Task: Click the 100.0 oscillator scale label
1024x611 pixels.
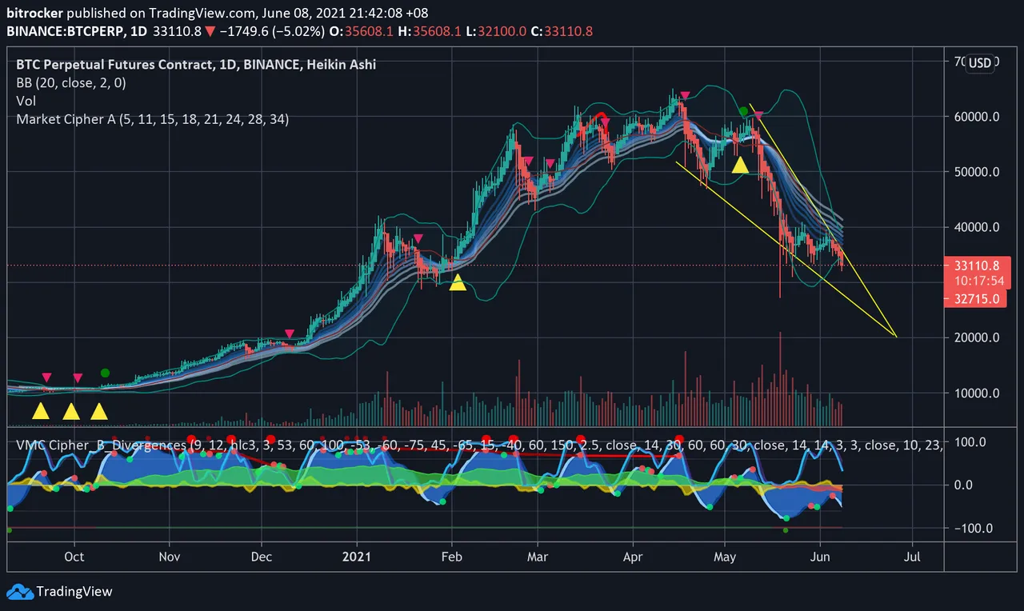Action: tap(970, 442)
